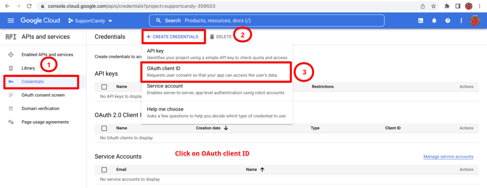Click the Domain verification checkbox icon
The width and height of the screenshot is (487, 188).
[x=11, y=108]
